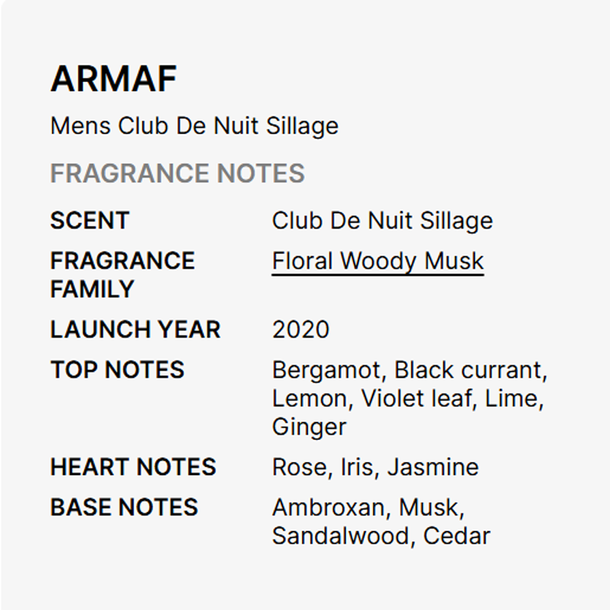Click the FRAGRANCE NOTES section heading

[x=177, y=174]
